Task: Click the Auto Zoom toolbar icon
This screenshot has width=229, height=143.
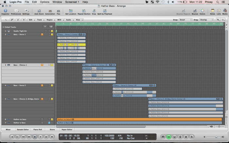Action: [39, 11]
